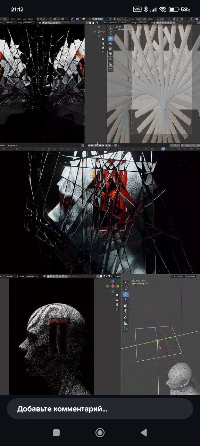Pick the Measure tool in lower viewport toolbar
The width and height of the screenshot is (200, 446).
126,323
